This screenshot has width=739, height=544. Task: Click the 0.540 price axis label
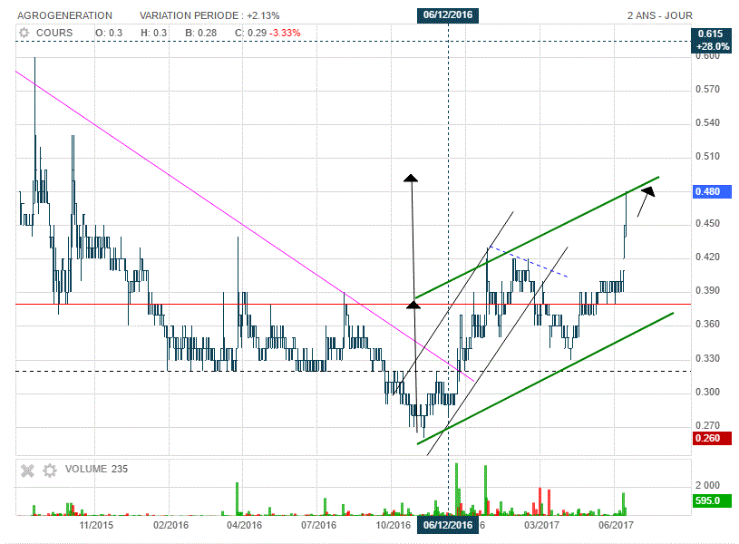(x=707, y=122)
